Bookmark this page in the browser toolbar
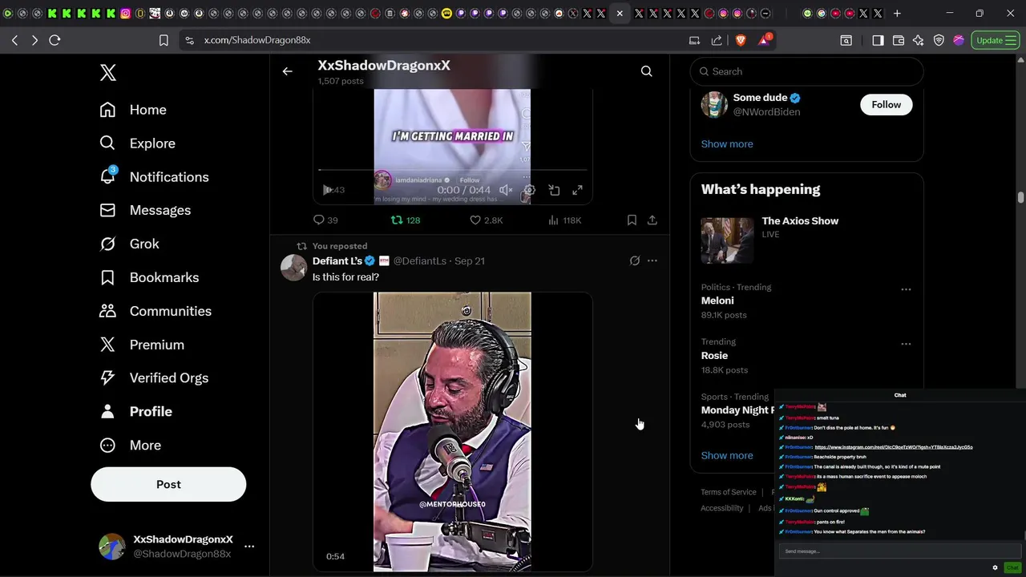Viewport: 1026px width, 577px height. click(x=164, y=40)
